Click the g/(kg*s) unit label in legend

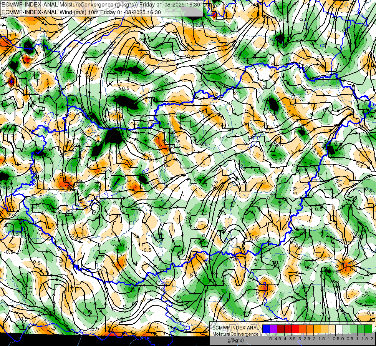click(235, 341)
